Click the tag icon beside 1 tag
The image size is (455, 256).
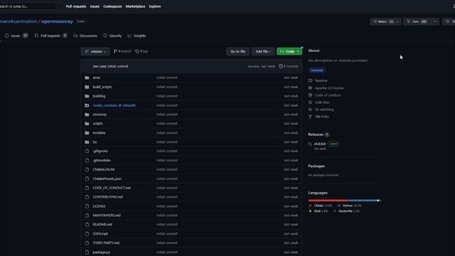pyautogui.click(x=137, y=51)
